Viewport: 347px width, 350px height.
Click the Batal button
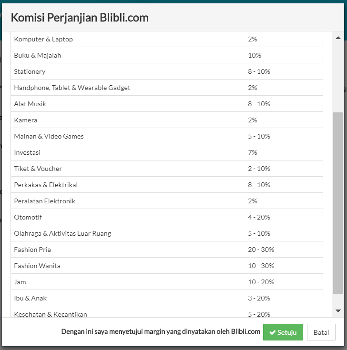tap(321, 332)
